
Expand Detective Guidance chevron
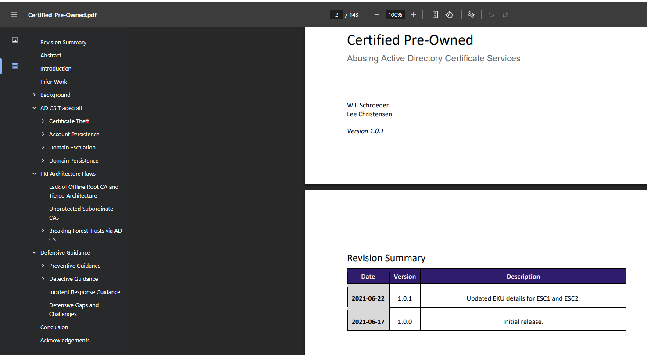pyautogui.click(x=43, y=279)
